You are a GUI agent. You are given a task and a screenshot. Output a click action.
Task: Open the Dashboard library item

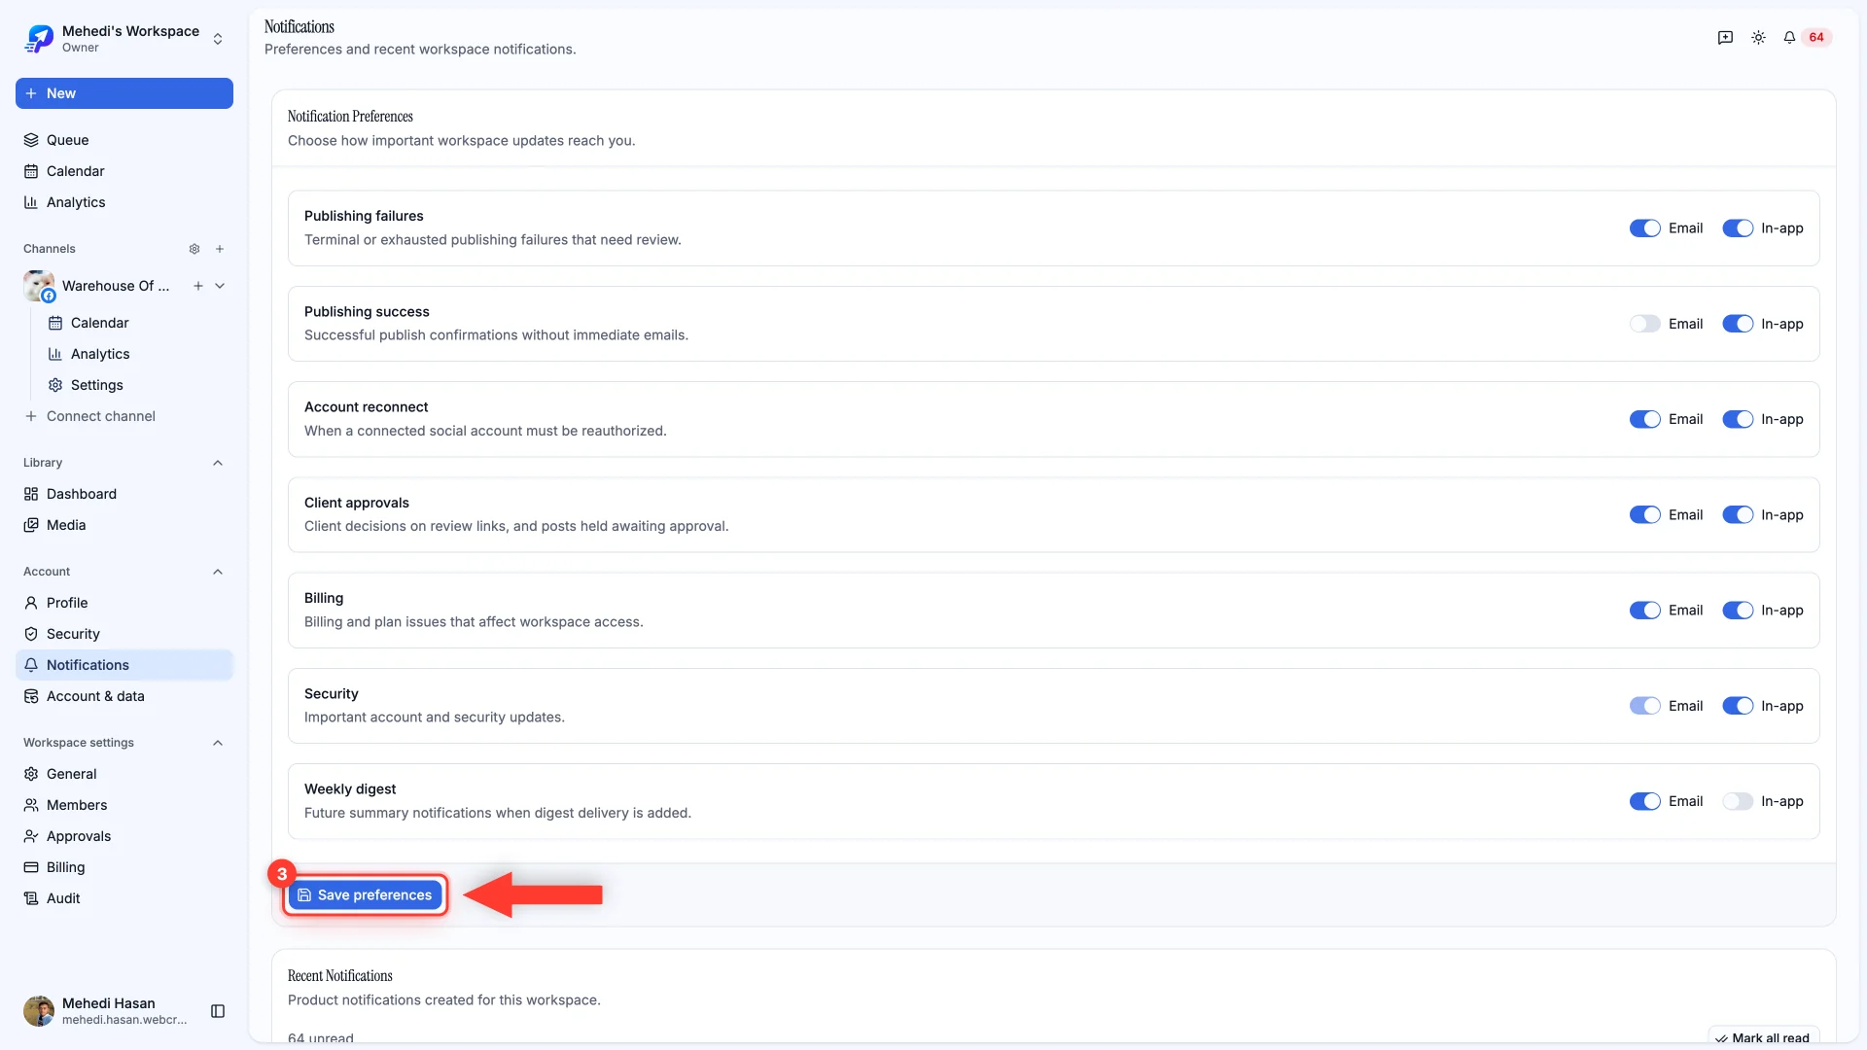(x=124, y=494)
